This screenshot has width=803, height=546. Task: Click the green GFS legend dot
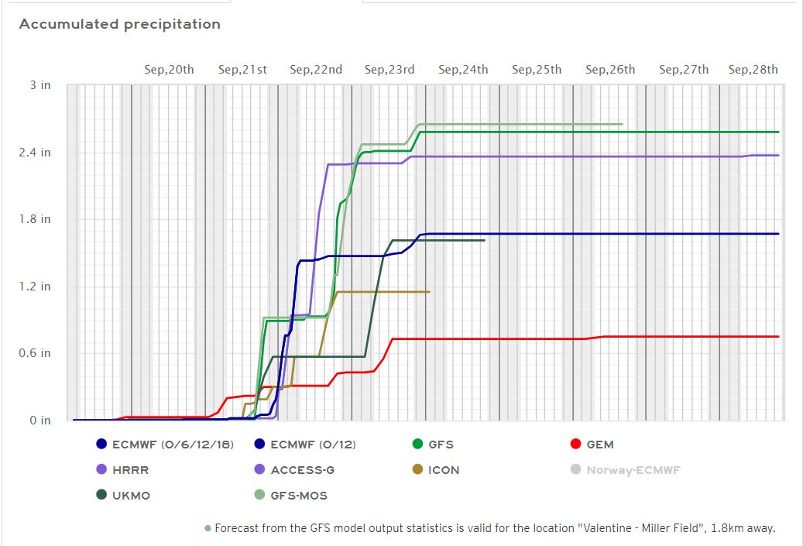[x=417, y=445]
